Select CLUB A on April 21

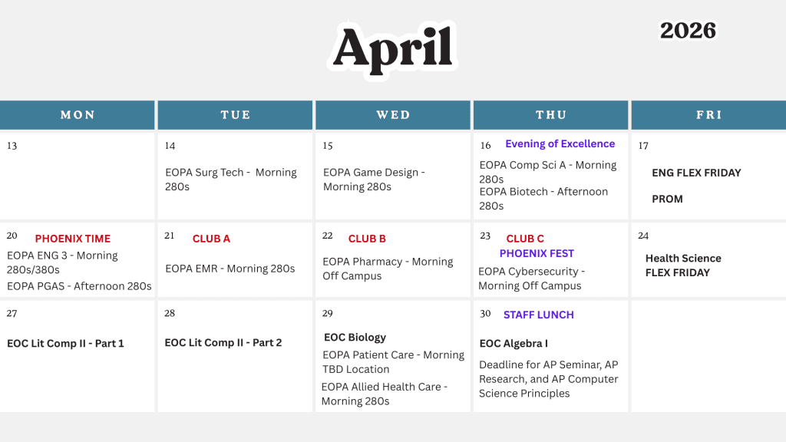click(x=211, y=239)
